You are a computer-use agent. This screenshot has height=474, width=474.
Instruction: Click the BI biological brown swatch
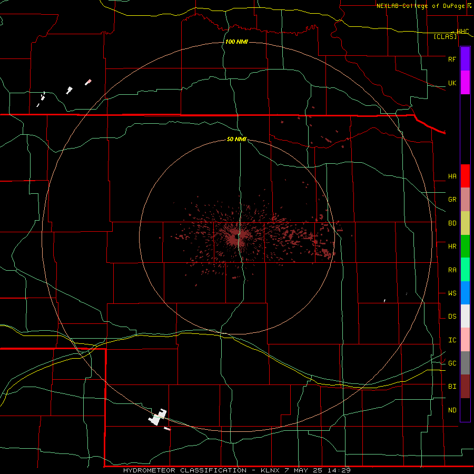(x=465, y=387)
